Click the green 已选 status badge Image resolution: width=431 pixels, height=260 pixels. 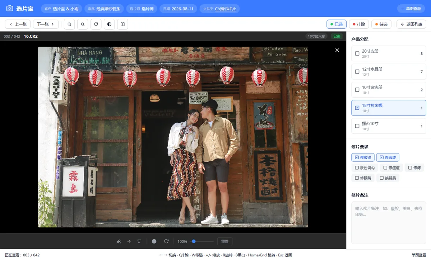[337, 36]
